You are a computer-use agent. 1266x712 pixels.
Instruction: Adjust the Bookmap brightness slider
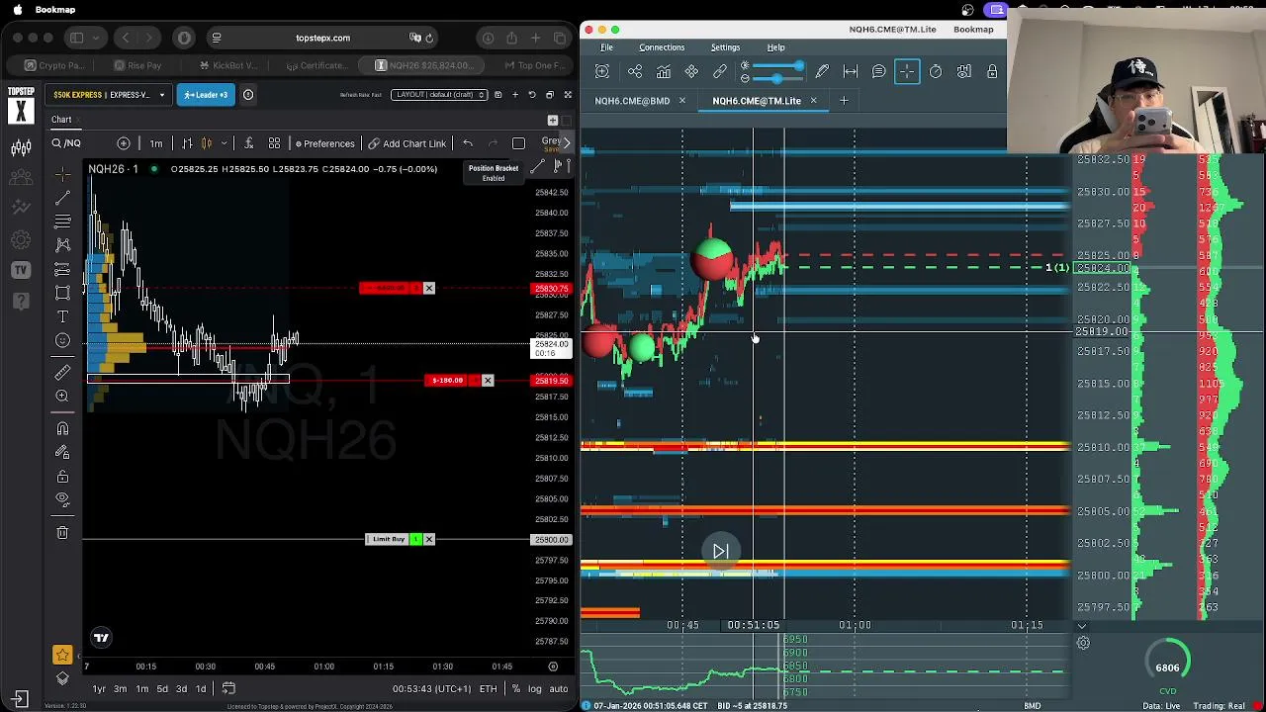(776, 66)
